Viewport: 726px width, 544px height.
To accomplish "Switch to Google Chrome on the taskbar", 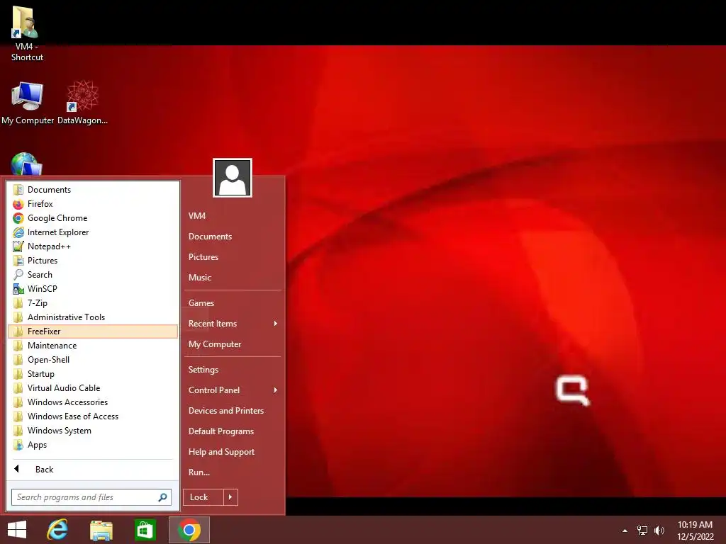I will pyautogui.click(x=189, y=530).
